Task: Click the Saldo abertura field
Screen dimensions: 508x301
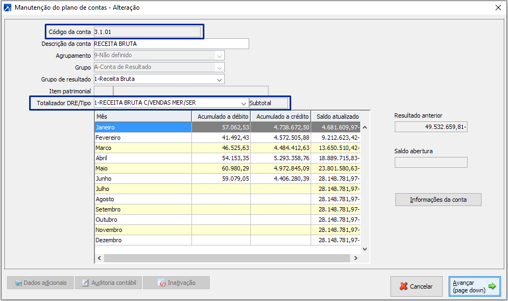Action: (x=431, y=162)
